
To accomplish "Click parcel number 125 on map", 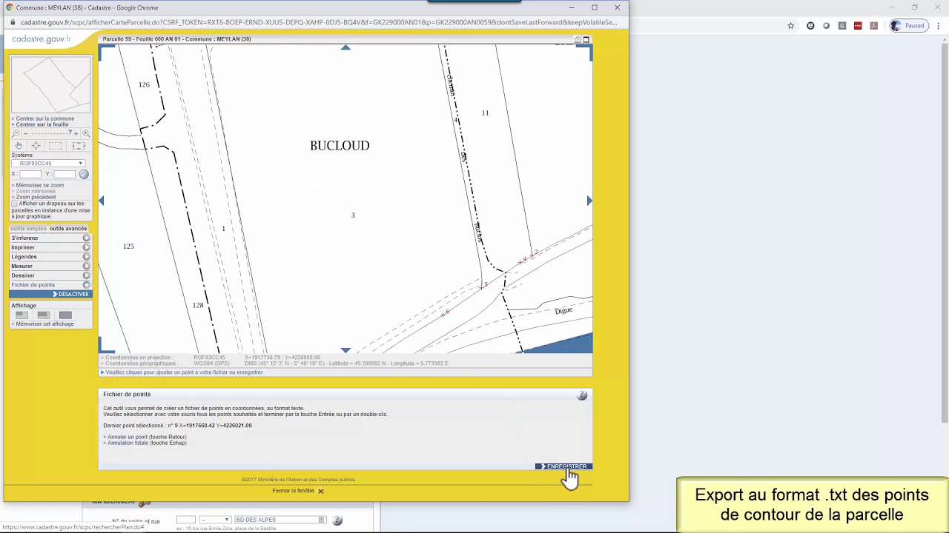I will pos(128,246).
